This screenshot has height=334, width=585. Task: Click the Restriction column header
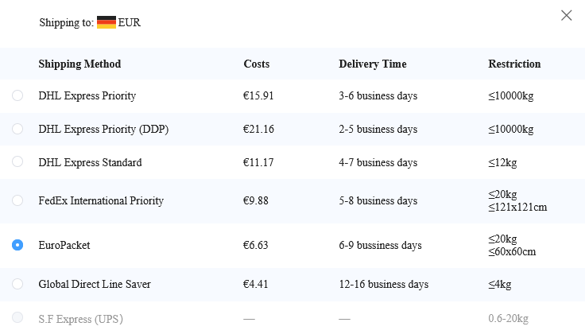click(x=514, y=64)
